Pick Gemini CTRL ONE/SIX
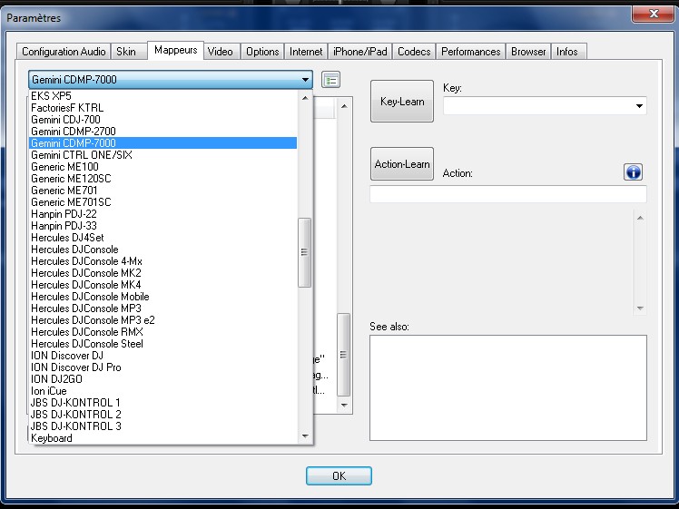Screen dimensions: 679x509 click(x=162, y=155)
